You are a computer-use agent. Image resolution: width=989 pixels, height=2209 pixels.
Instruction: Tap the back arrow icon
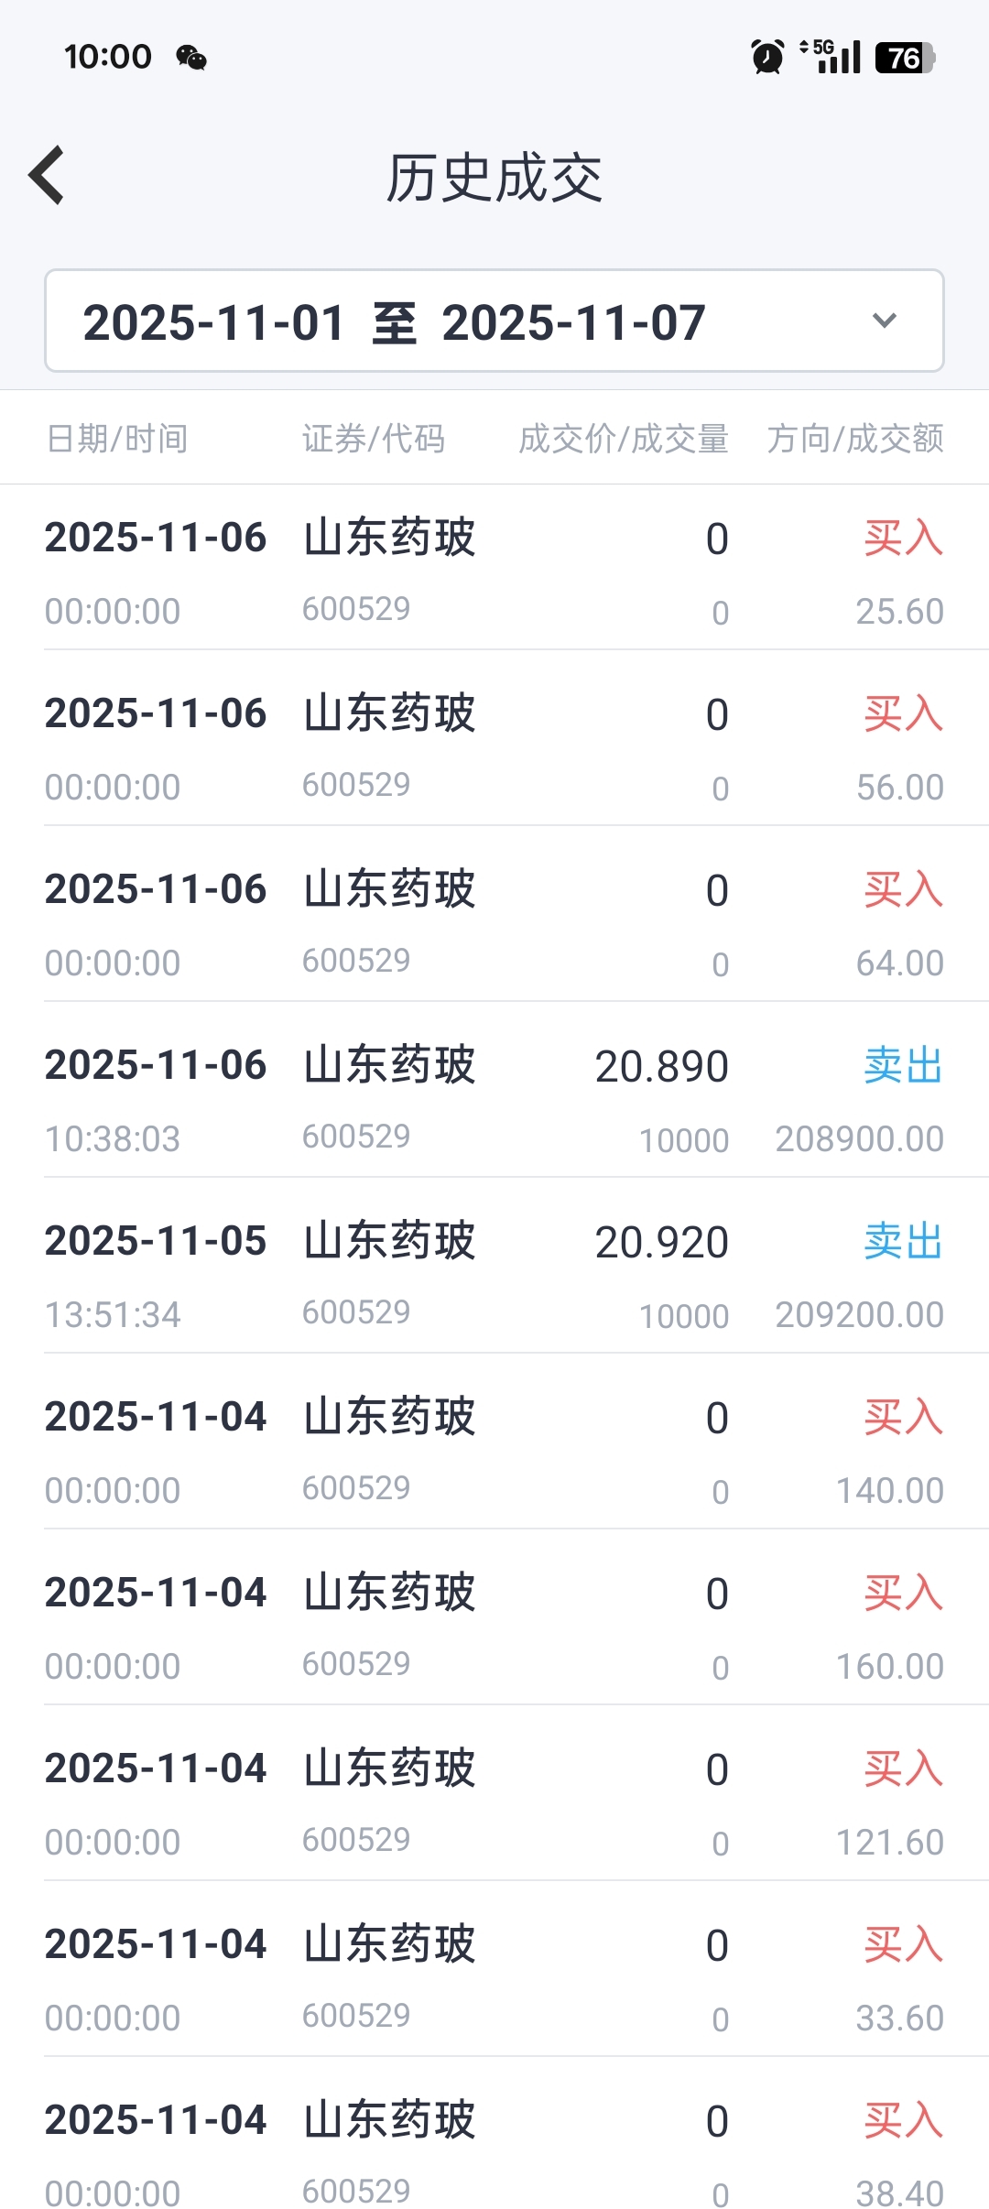pyautogui.click(x=48, y=175)
